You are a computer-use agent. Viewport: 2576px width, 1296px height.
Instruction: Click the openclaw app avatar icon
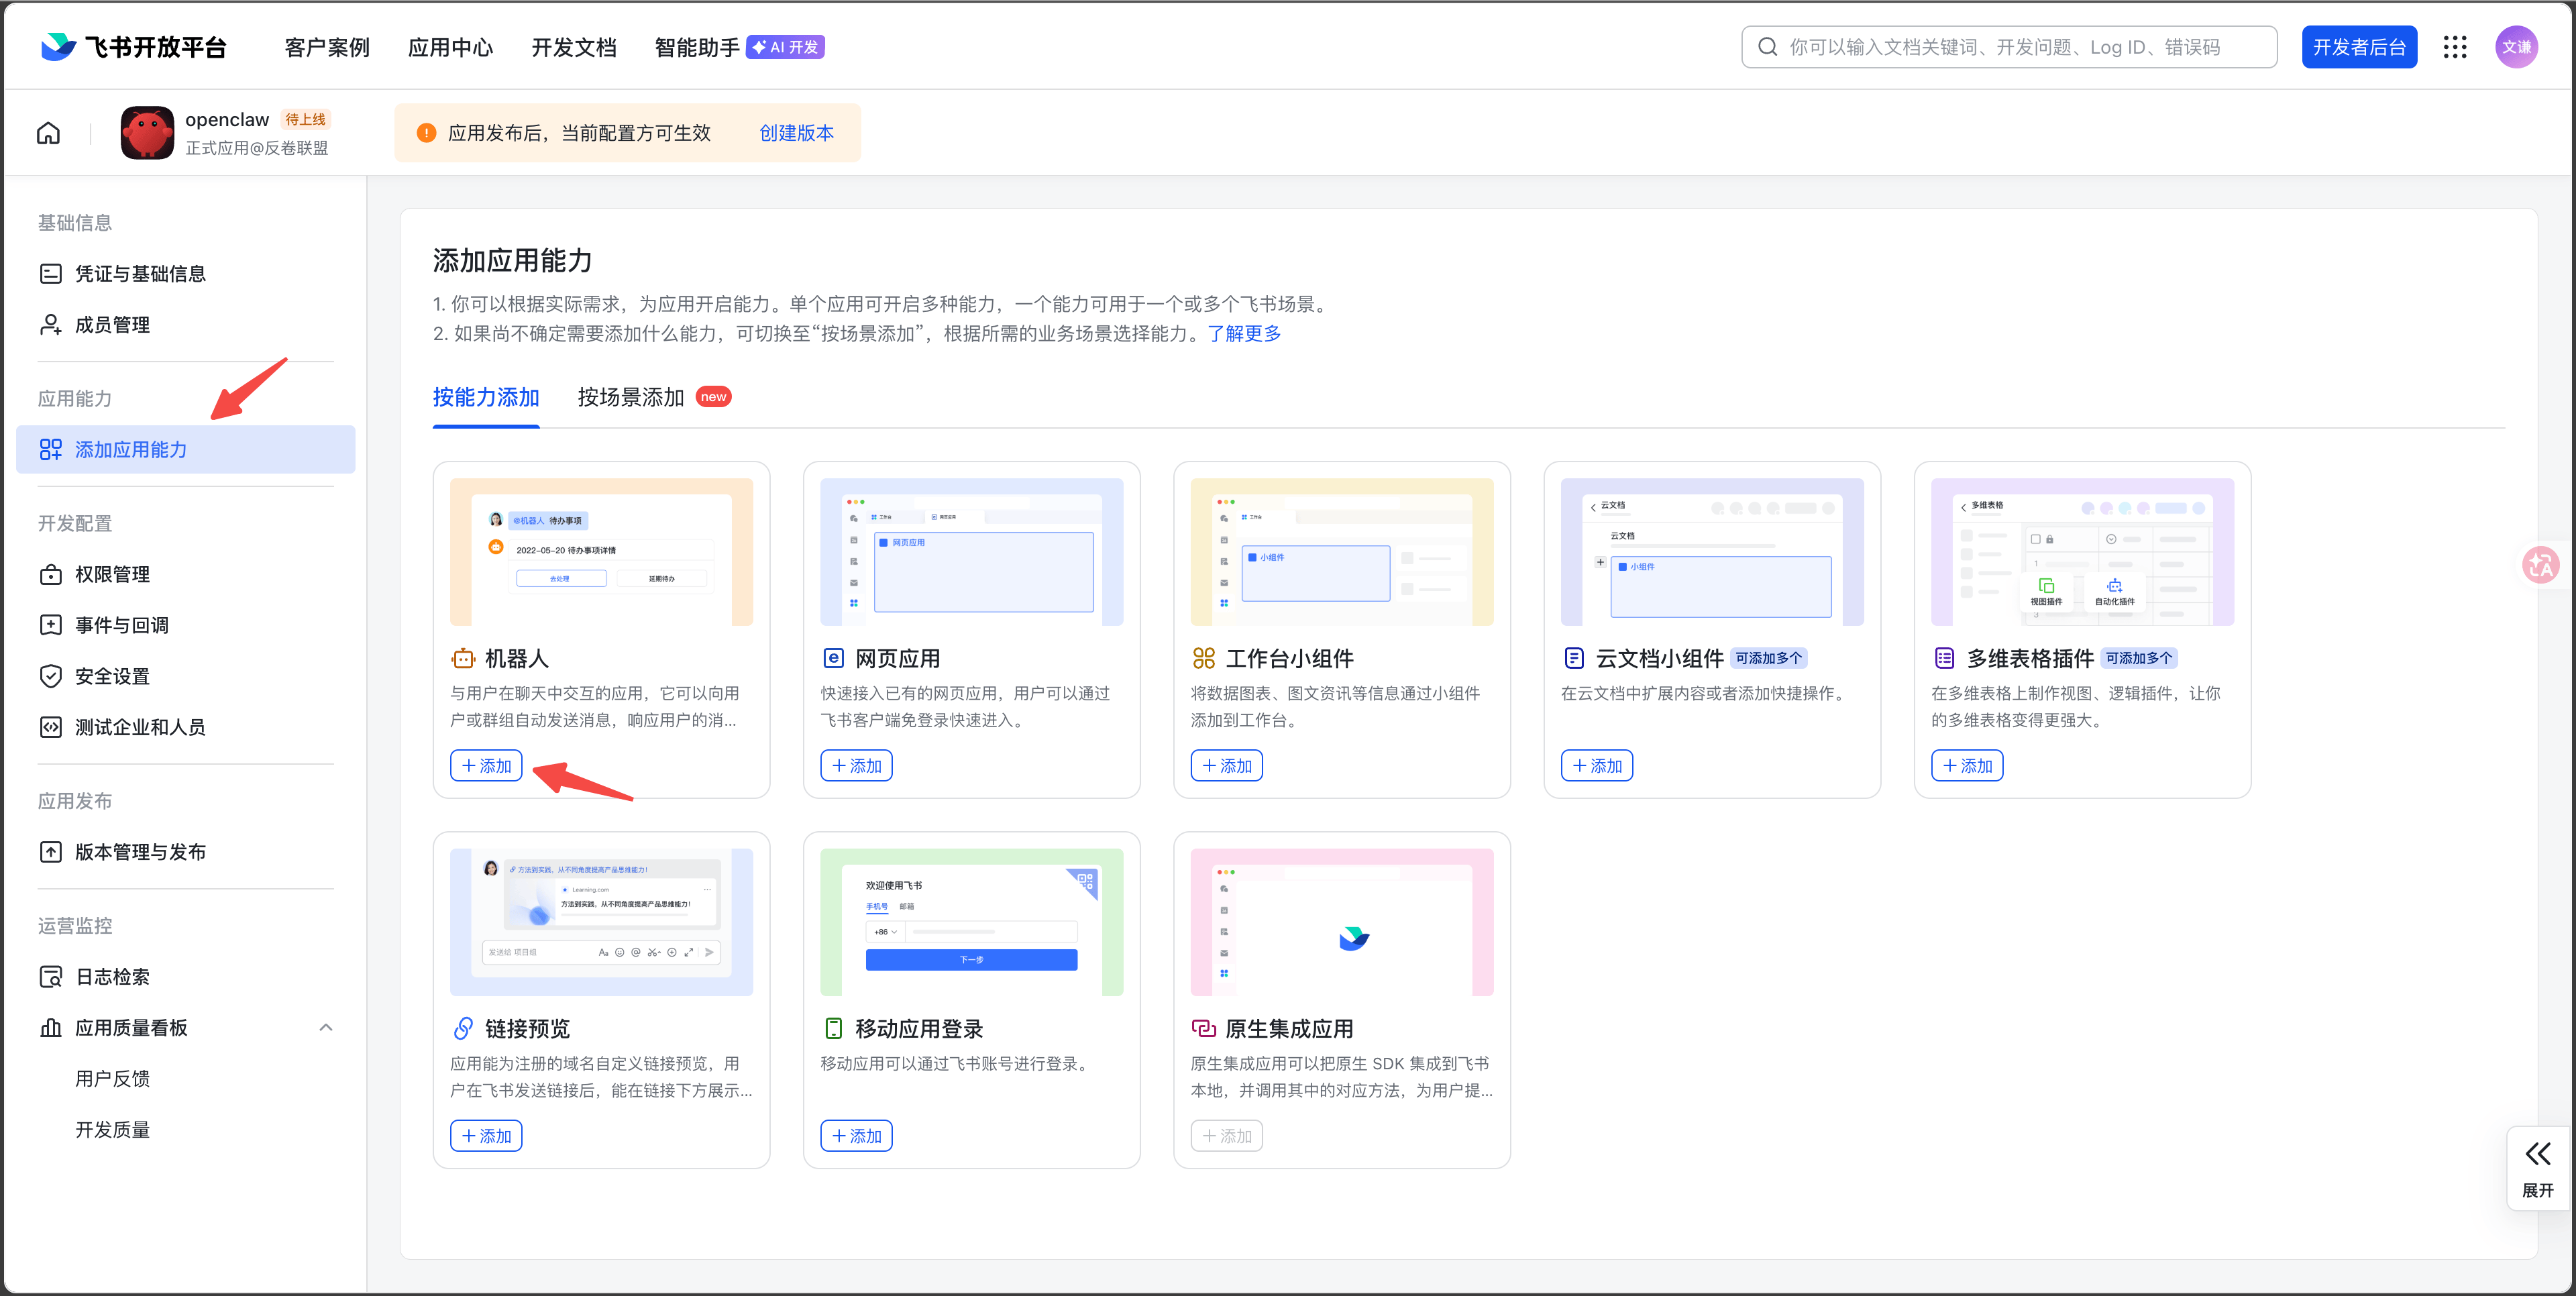point(147,133)
